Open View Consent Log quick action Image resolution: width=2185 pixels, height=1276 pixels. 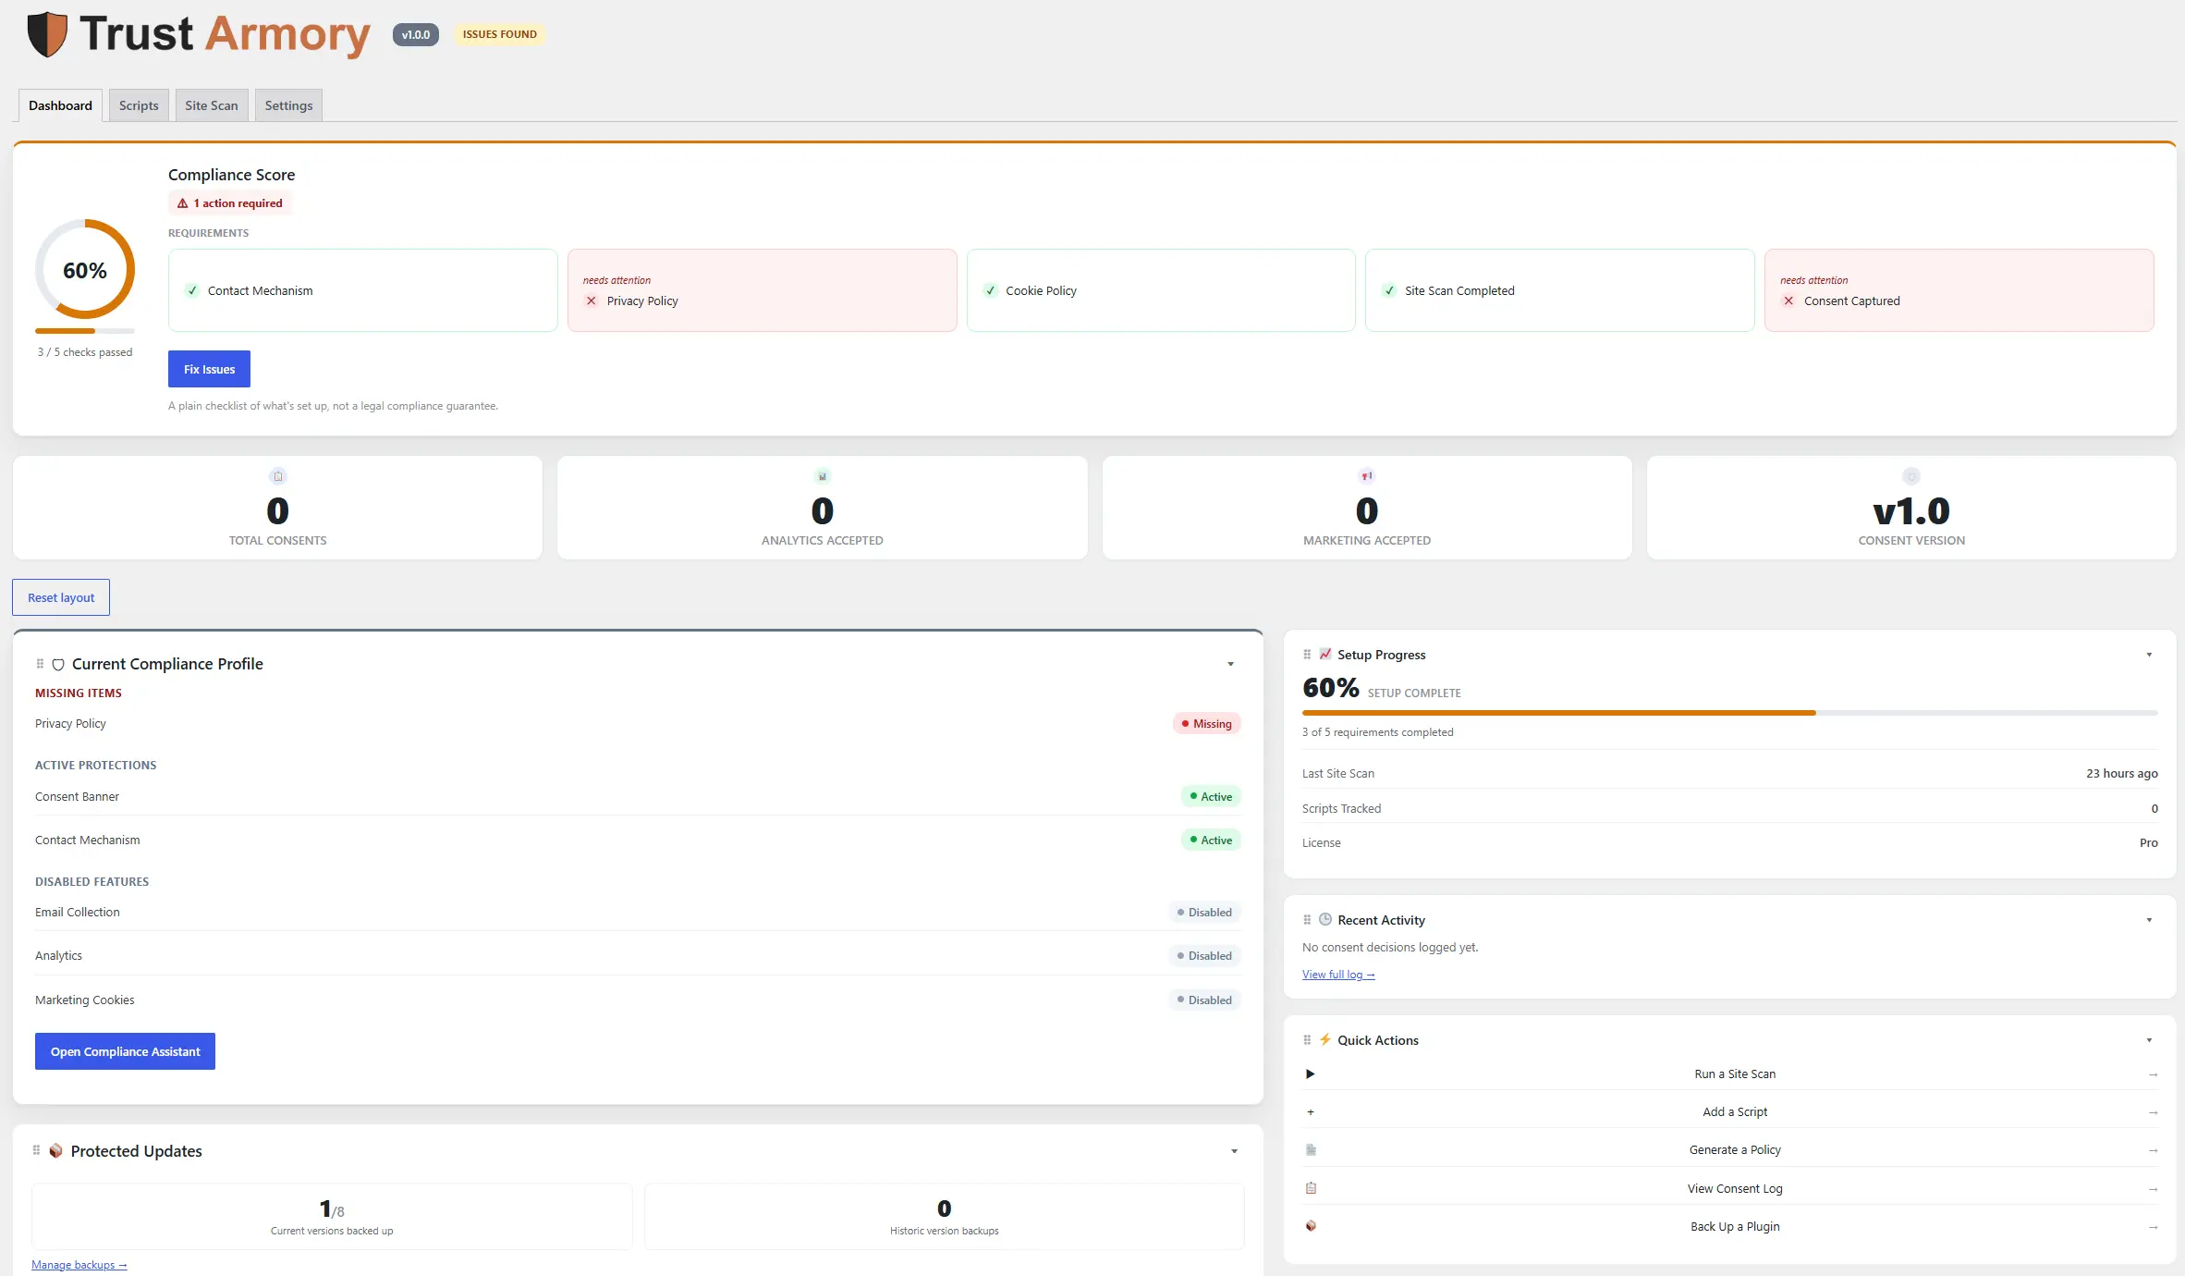[x=1729, y=1188]
